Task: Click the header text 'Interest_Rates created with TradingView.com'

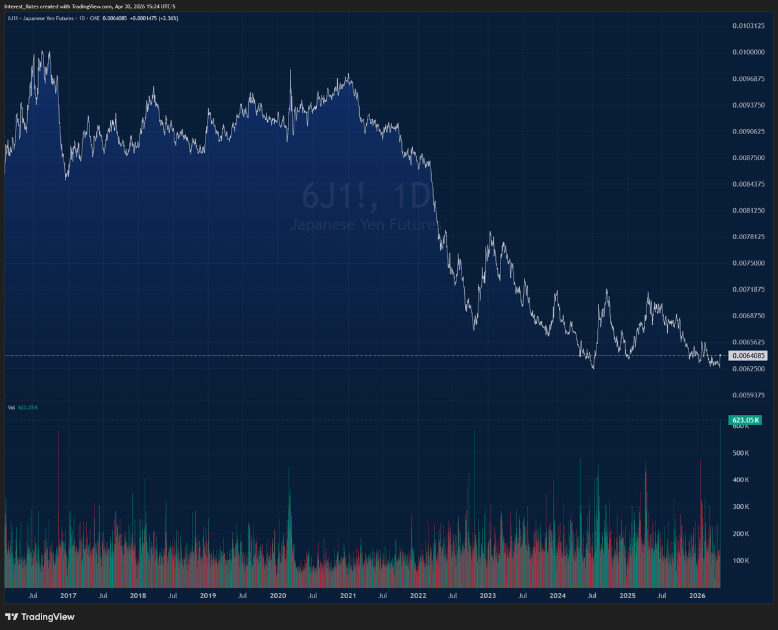Action: [57, 6]
